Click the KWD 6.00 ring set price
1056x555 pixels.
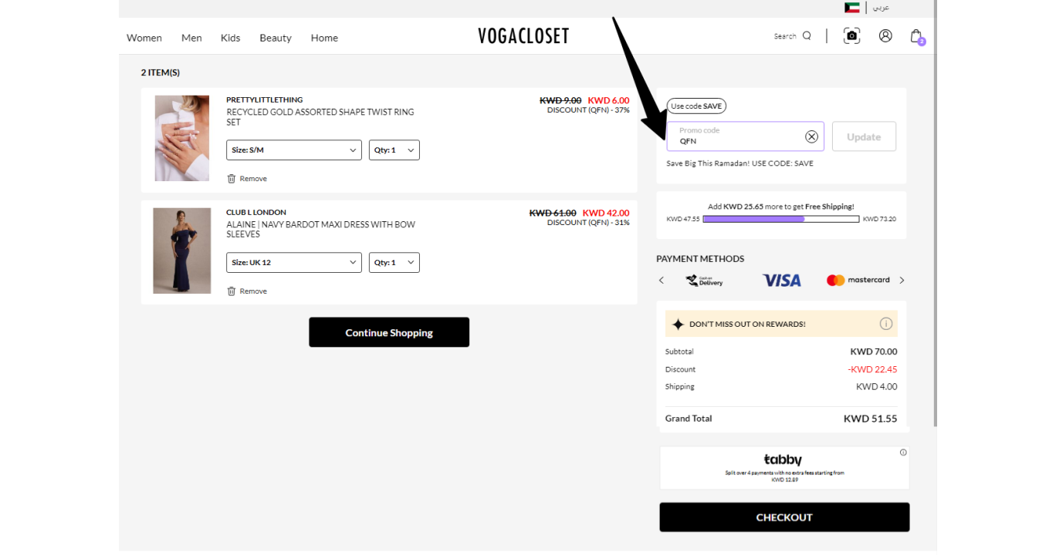608,100
